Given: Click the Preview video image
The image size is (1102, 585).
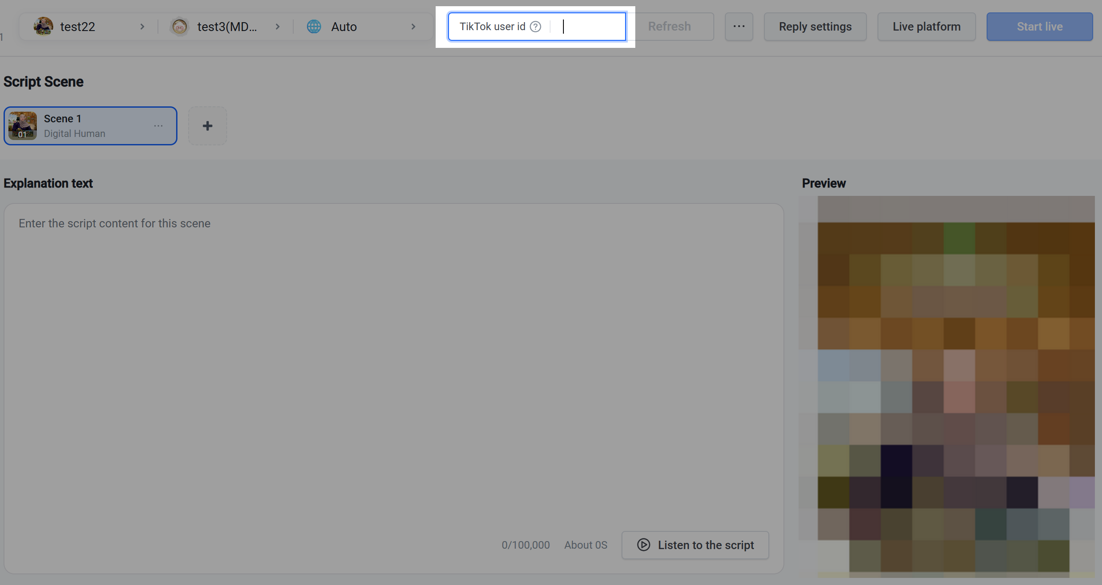Looking at the screenshot, I should tap(947, 386).
